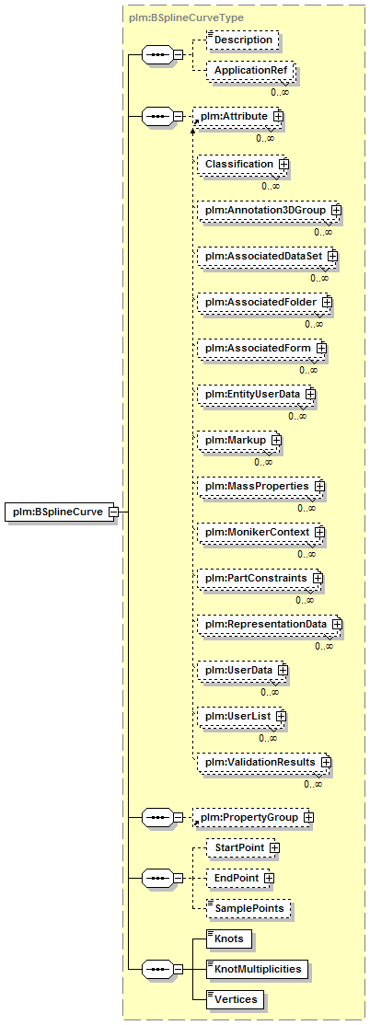
Task: Select the plm:RepresentationData element
Action: [x=270, y=624]
